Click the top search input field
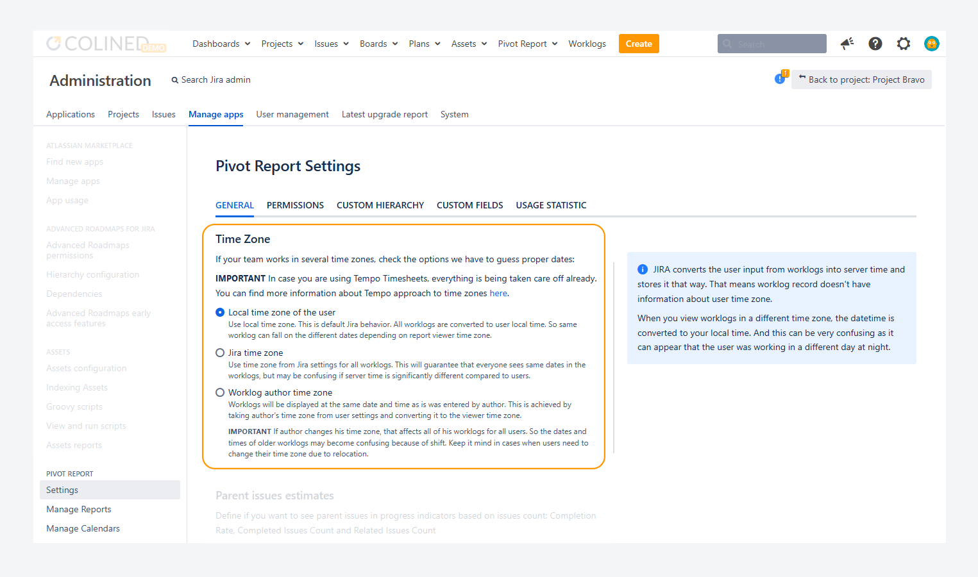This screenshot has width=978, height=577. tap(772, 44)
